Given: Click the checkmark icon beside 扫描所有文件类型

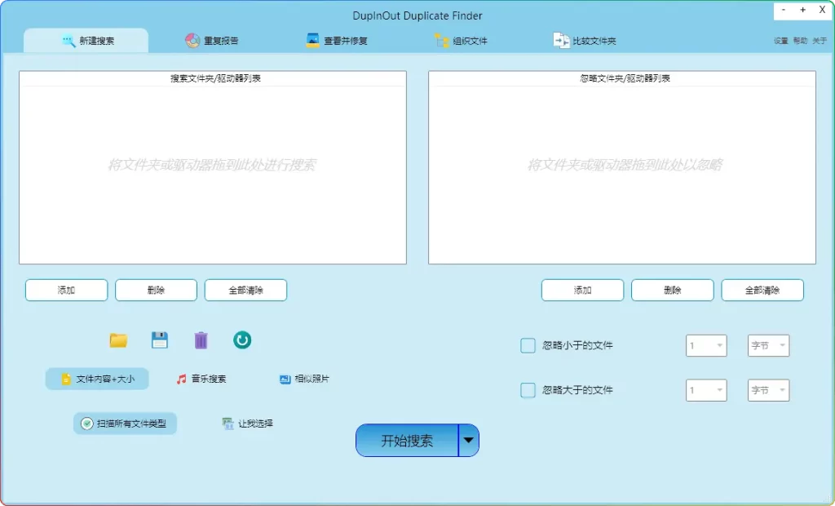Looking at the screenshot, I should (x=86, y=424).
